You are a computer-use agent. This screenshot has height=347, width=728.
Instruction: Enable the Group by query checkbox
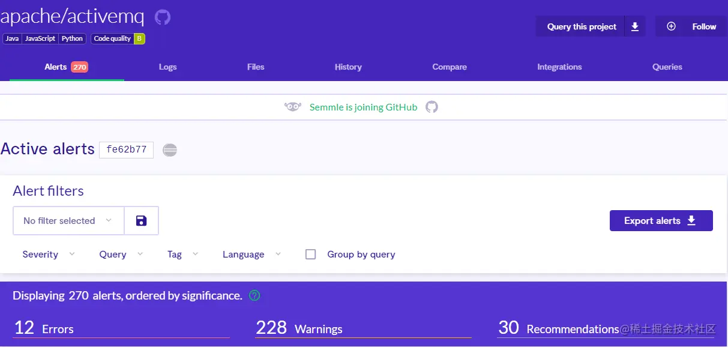pyautogui.click(x=311, y=254)
